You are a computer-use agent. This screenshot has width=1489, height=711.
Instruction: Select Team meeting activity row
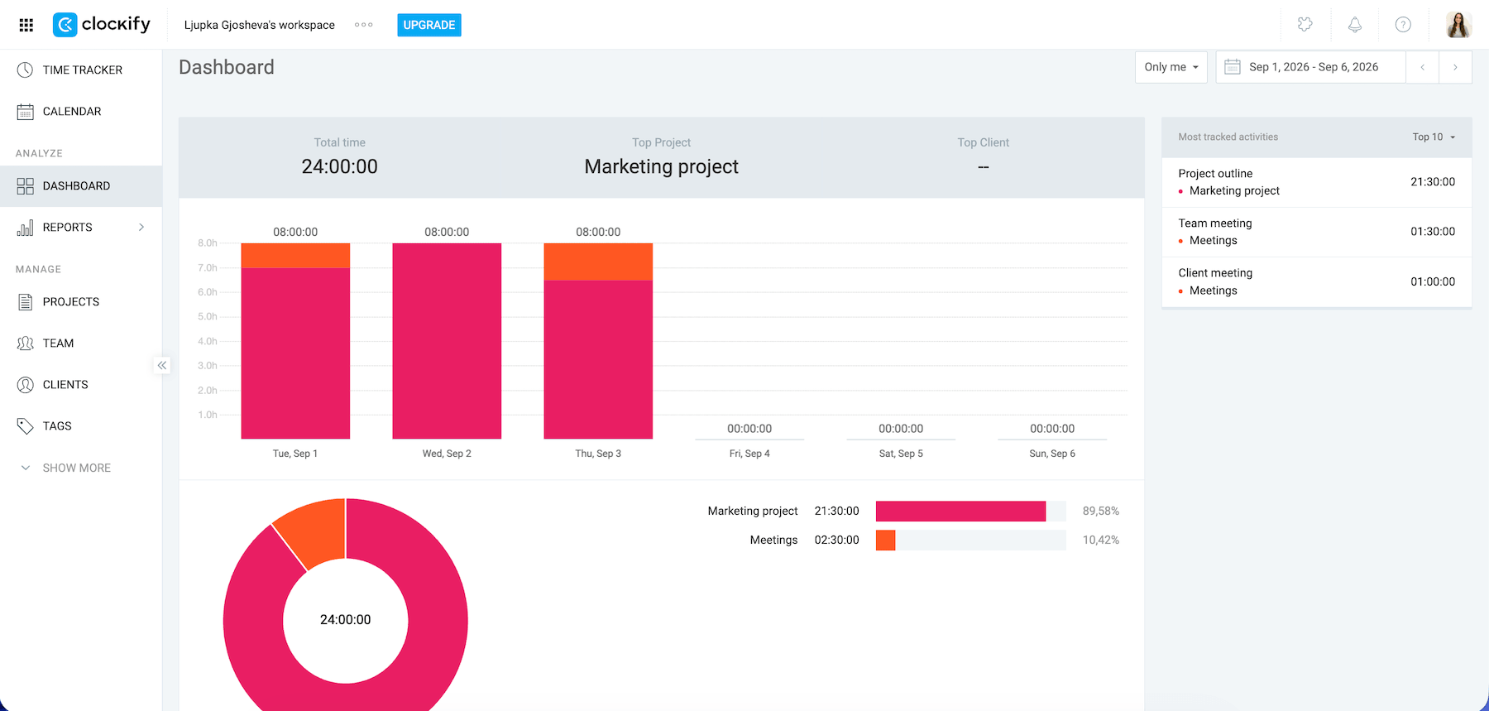pos(1317,232)
